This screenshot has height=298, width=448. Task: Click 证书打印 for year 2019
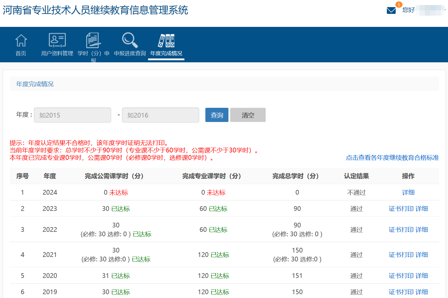tap(401, 292)
